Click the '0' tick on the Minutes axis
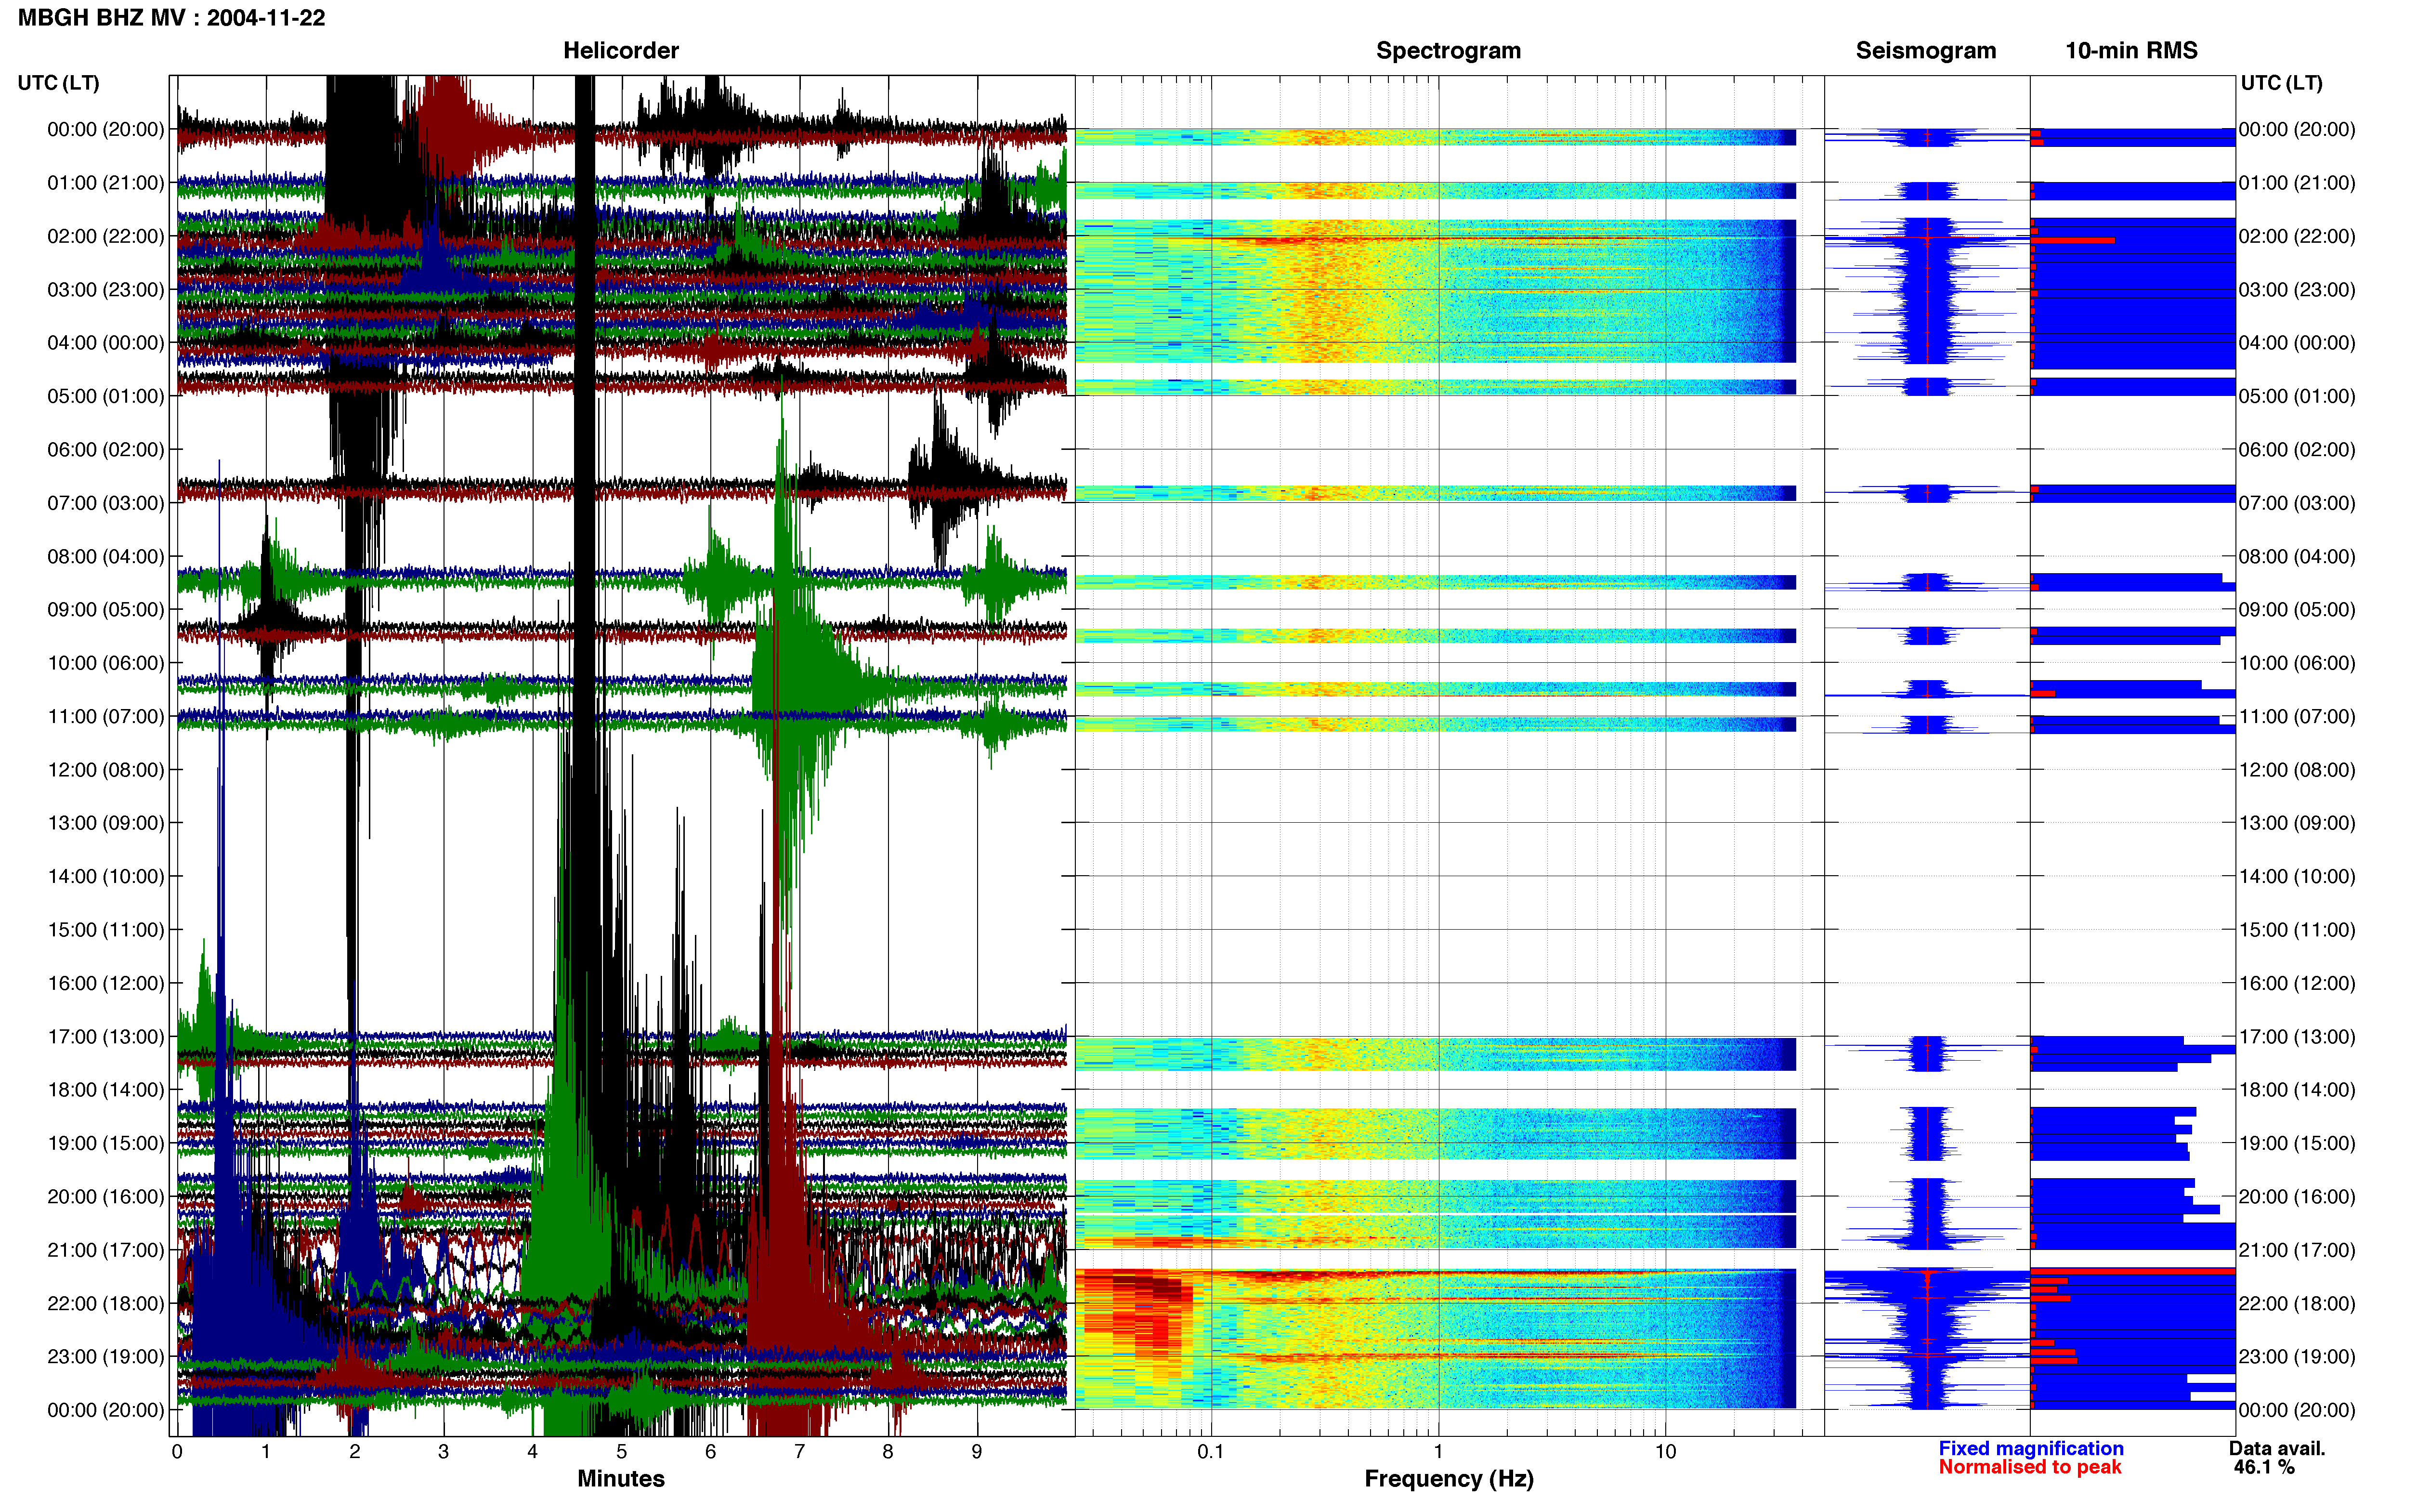The height and width of the screenshot is (1512, 2417). pos(177,1452)
